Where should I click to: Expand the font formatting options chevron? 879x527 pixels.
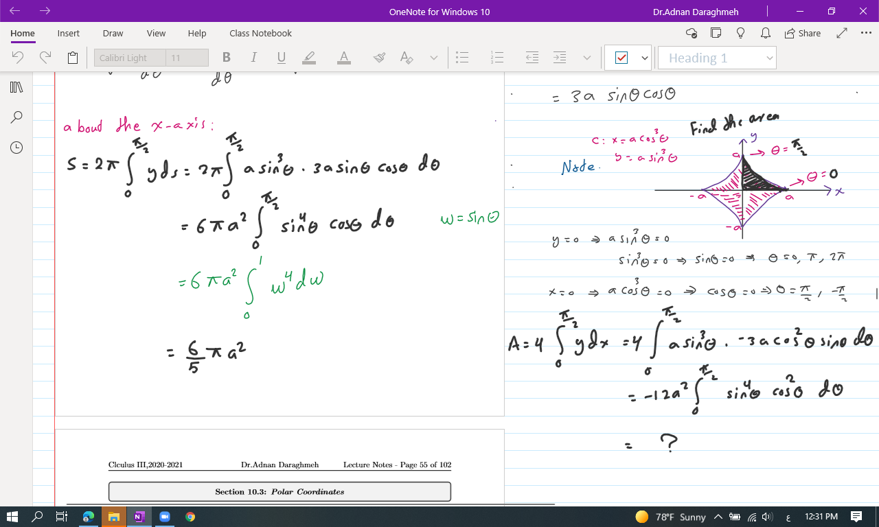tap(433, 58)
